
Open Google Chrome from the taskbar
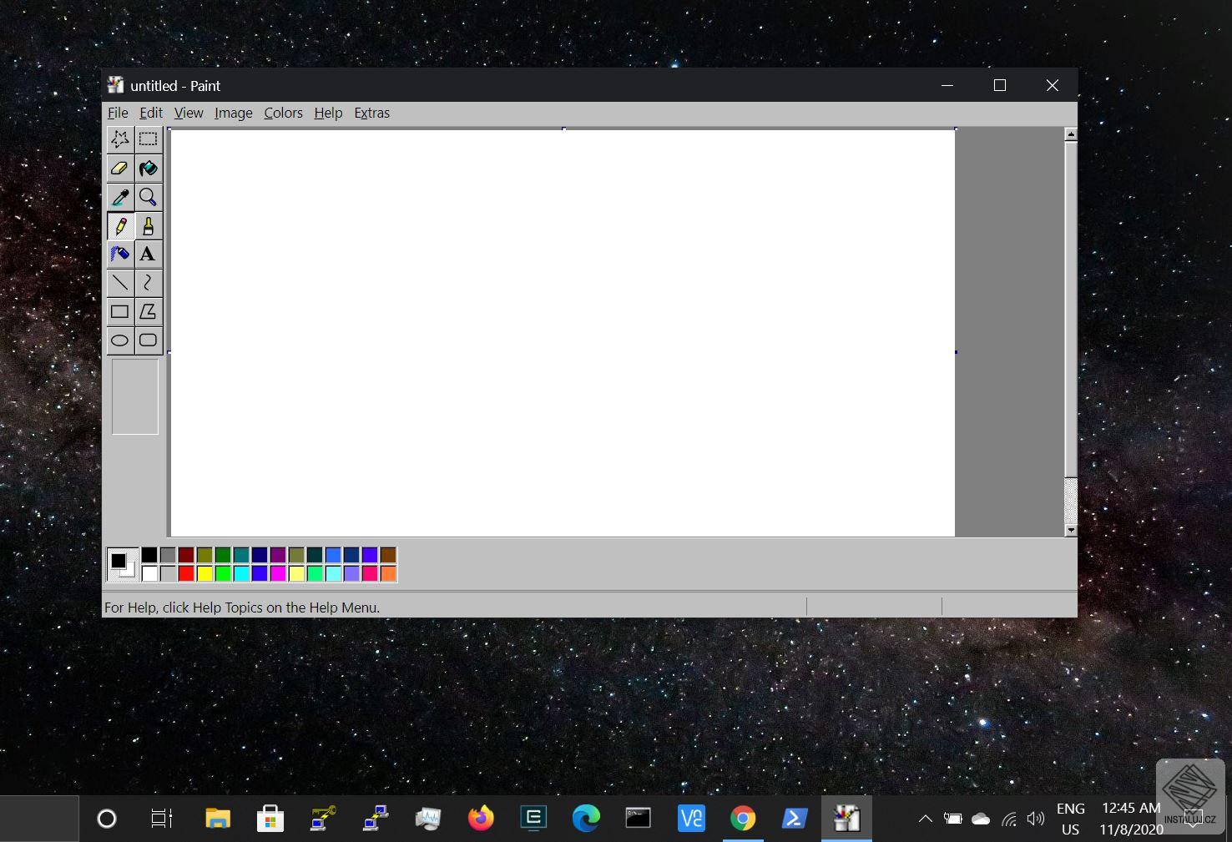click(743, 819)
